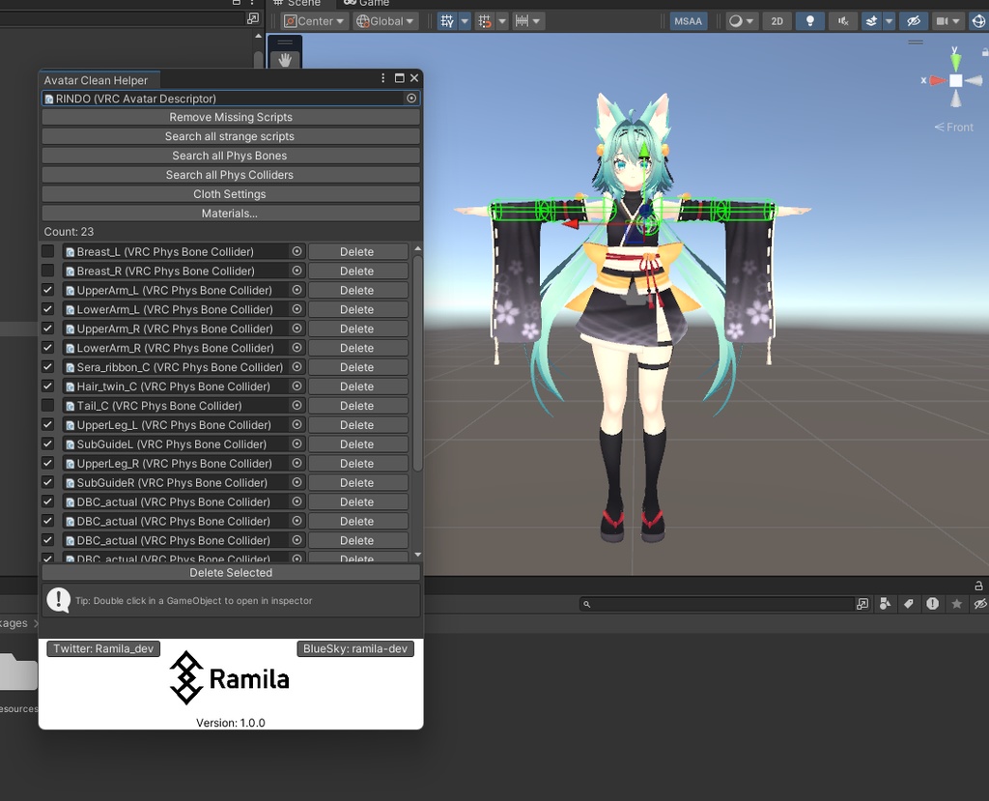The image size is (989, 801).
Task: Toggle the scene lighting light bulb icon
Action: click(x=811, y=20)
